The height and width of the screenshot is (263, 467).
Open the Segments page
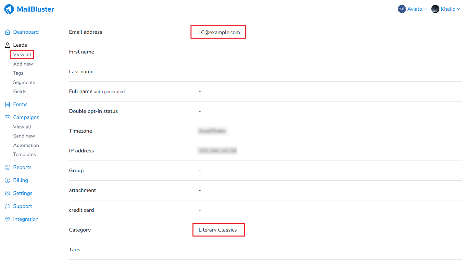tap(24, 82)
